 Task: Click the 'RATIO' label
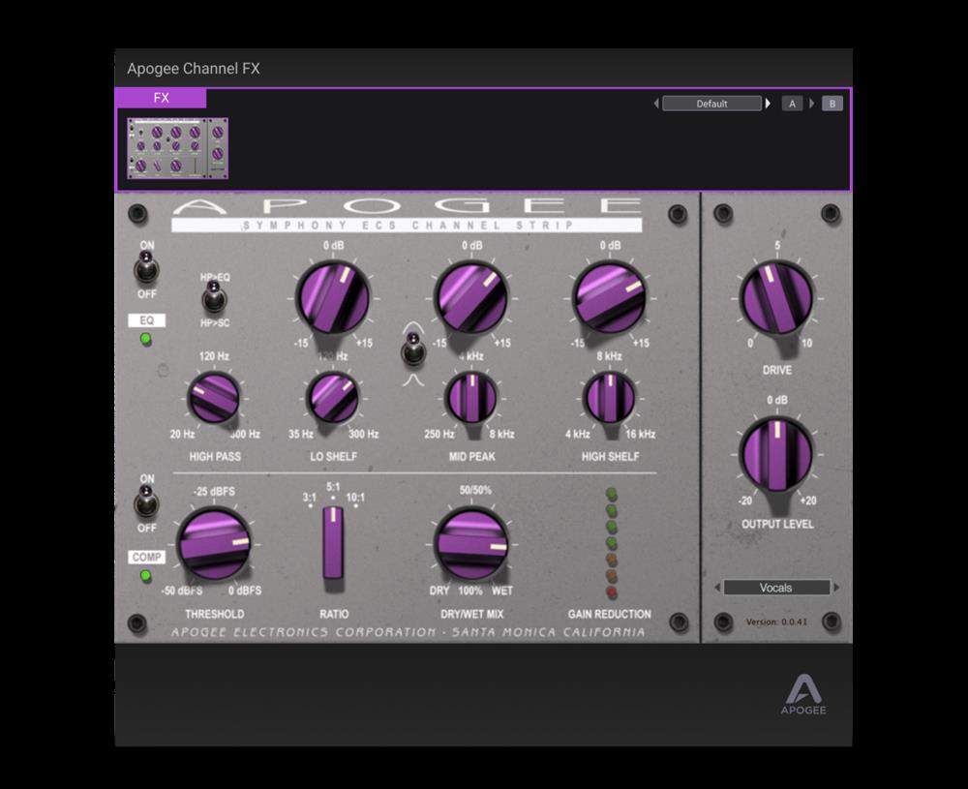point(334,615)
